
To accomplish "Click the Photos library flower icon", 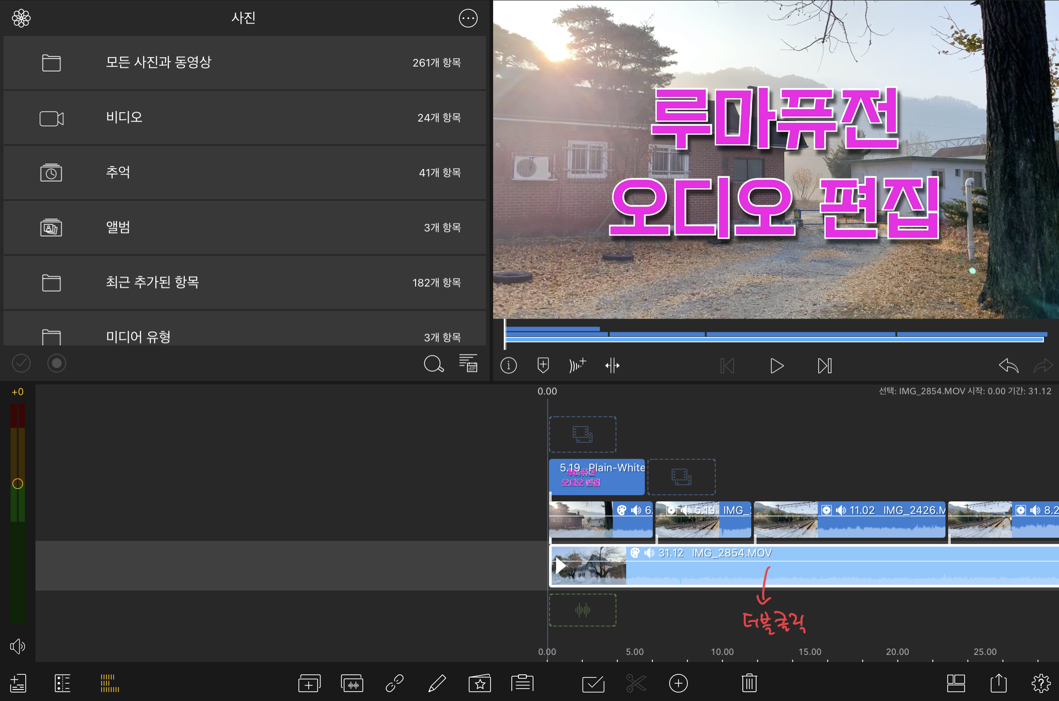I will tap(21, 18).
